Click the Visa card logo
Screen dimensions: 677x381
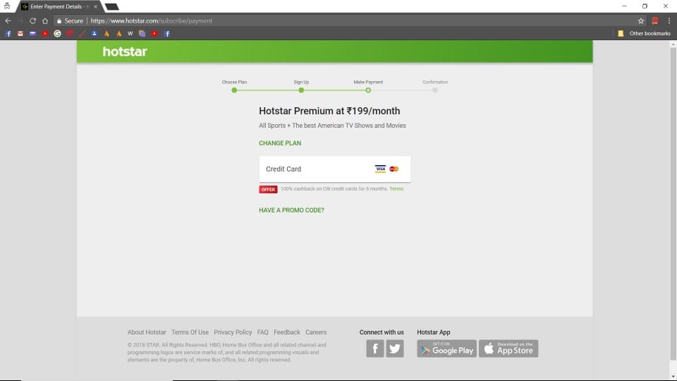(380, 169)
